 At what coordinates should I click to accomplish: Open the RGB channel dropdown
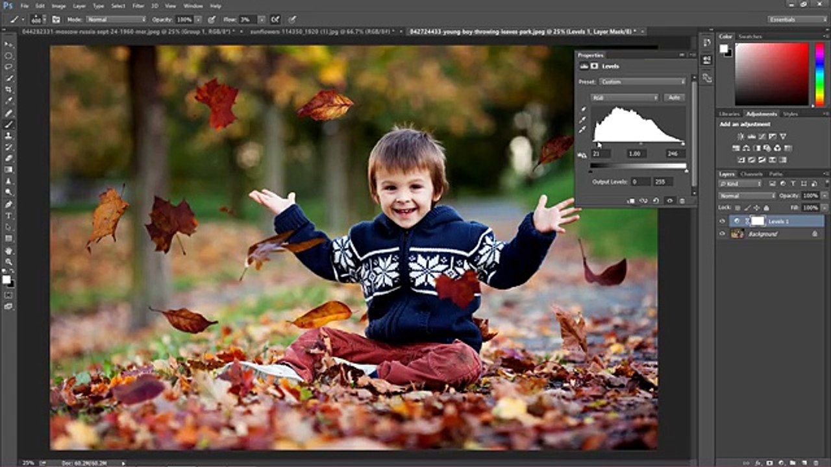click(625, 97)
